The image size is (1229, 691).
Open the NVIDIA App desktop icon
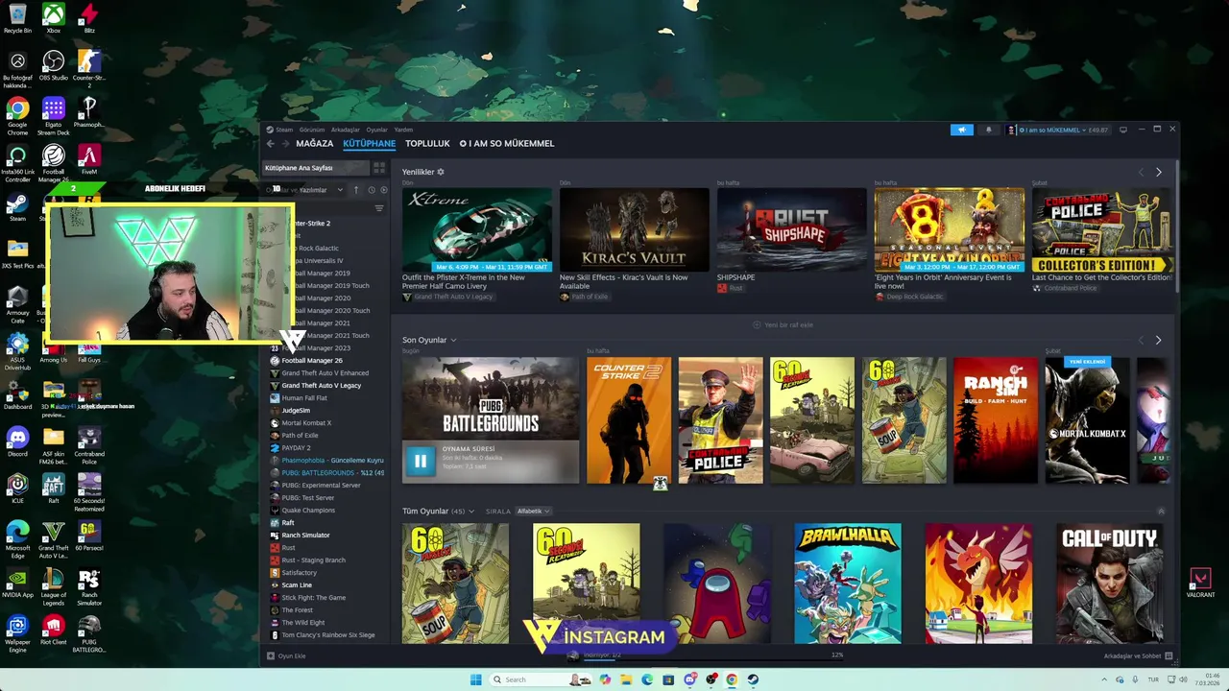[x=17, y=583]
